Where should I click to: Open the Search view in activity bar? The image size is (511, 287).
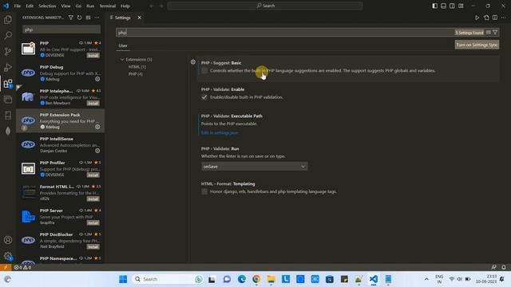(x=8, y=35)
